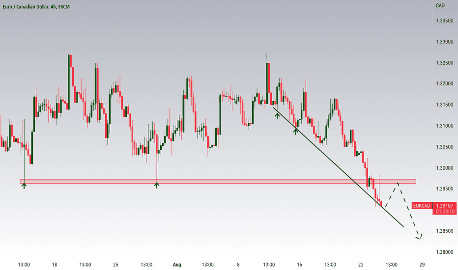This screenshot has height=270, width=458.
Task: Click the Euro / Canadian Dollar chart title
Action: coord(36,6)
